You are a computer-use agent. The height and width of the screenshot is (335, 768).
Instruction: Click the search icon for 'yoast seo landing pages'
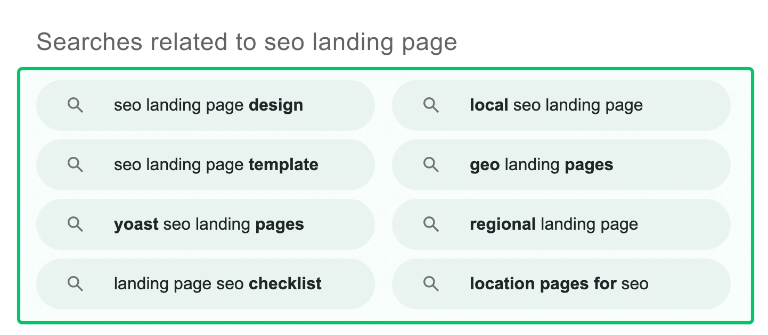(76, 224)
